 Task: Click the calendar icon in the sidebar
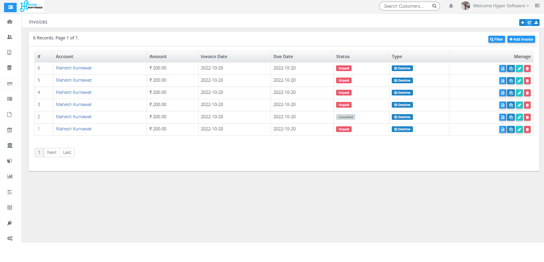[x=10, y=130]
